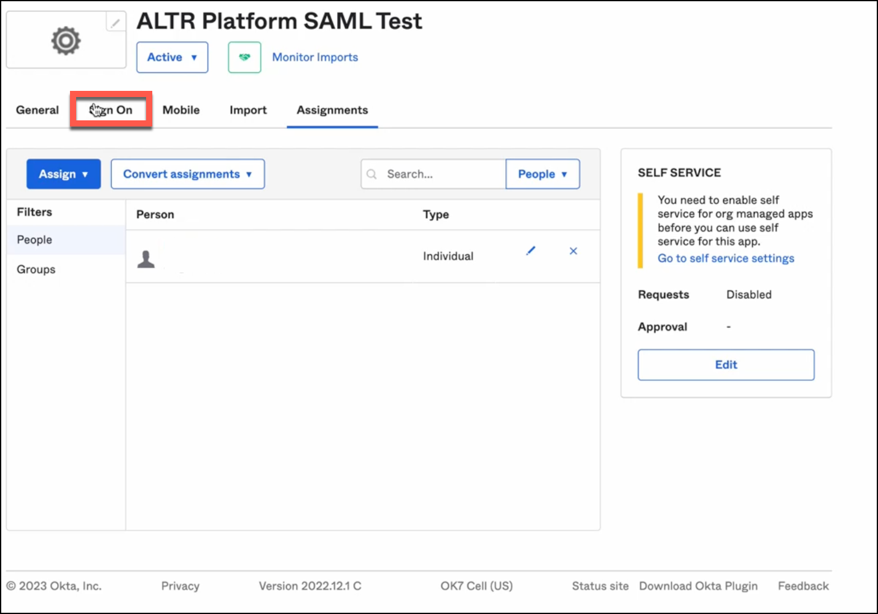
Task: Click the © 2023 Okta, Inc. text
Action: click(54, 586)
